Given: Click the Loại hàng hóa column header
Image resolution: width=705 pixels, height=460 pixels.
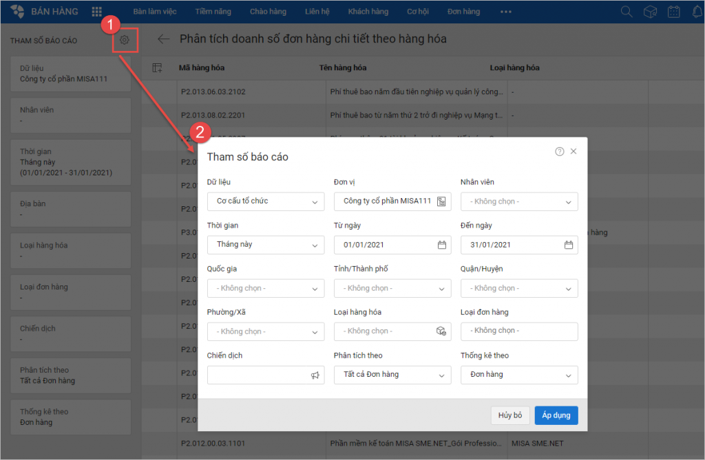Looking at the screenshot, I should pyautogui.click(x=514, y=68).
